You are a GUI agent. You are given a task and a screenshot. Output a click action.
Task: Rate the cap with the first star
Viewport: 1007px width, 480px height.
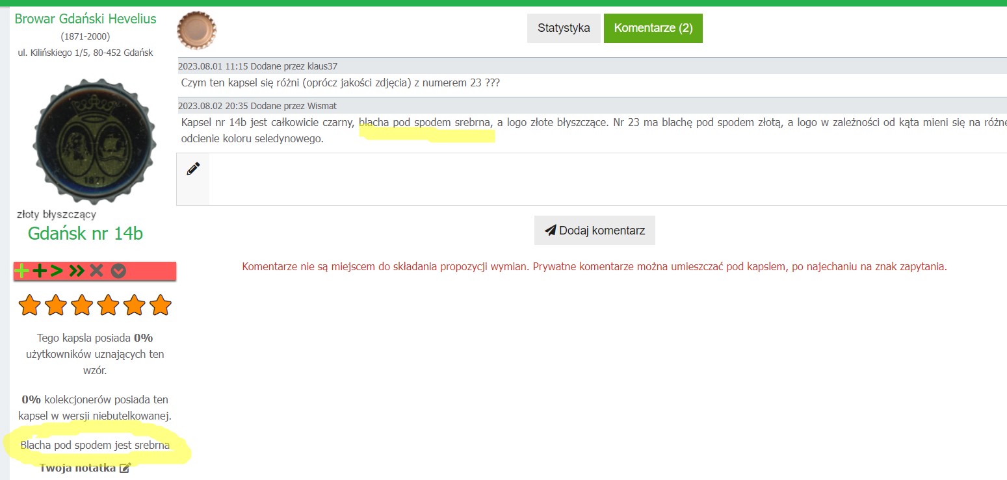click(30, 305)
